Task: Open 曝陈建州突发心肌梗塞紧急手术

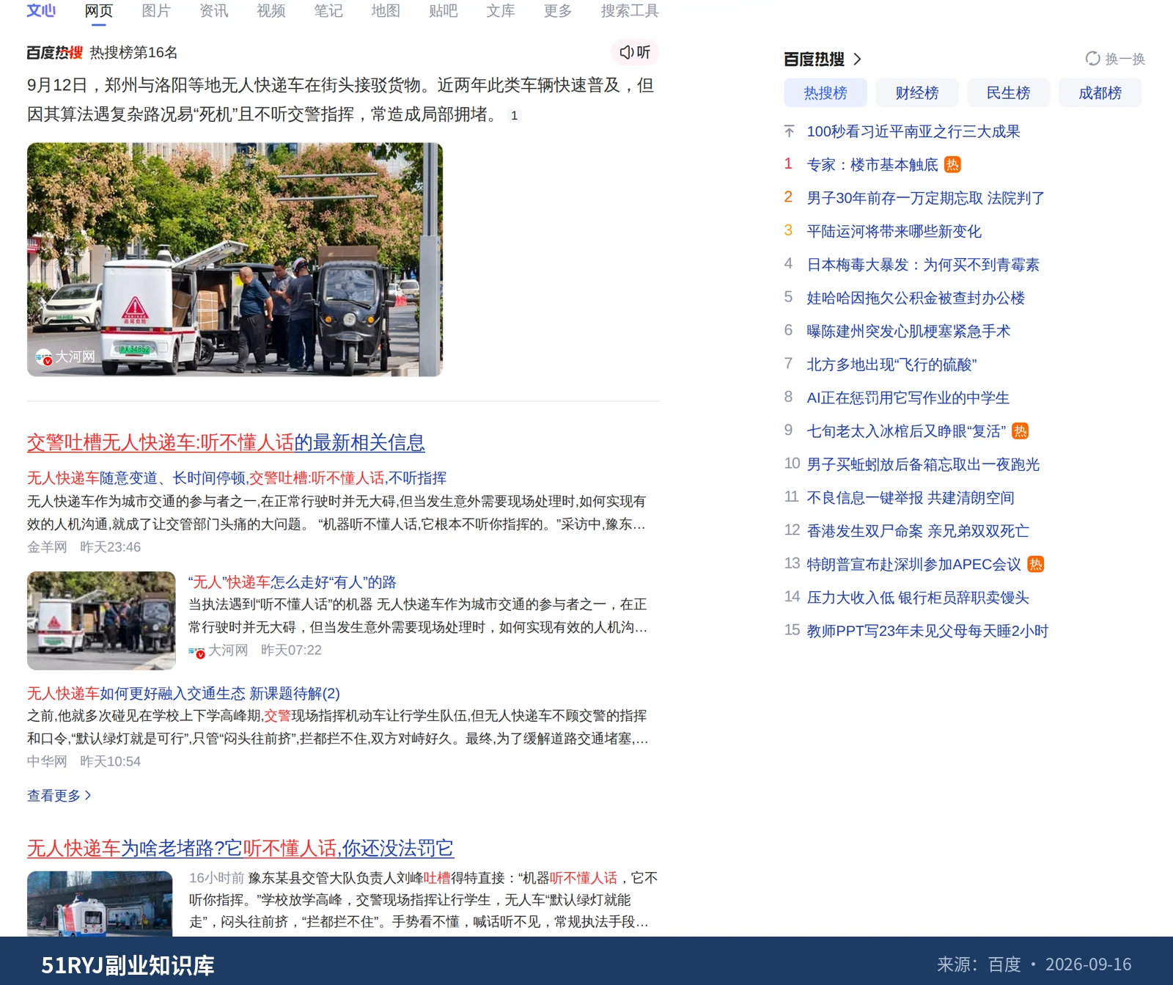Action: pyautogui.click(x=908, y=331)
